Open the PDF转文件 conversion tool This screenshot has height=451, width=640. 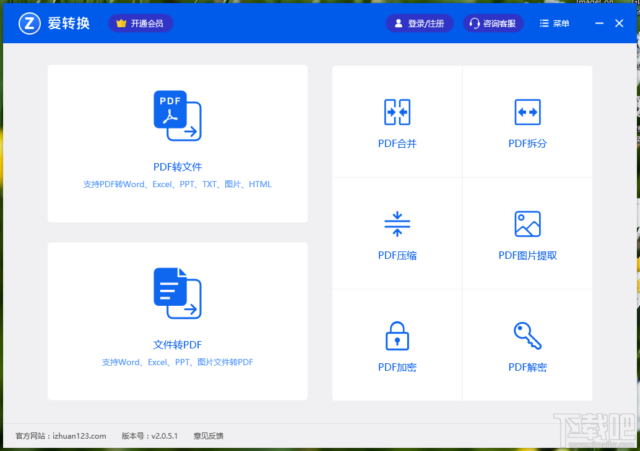click(x=177, y=143)
